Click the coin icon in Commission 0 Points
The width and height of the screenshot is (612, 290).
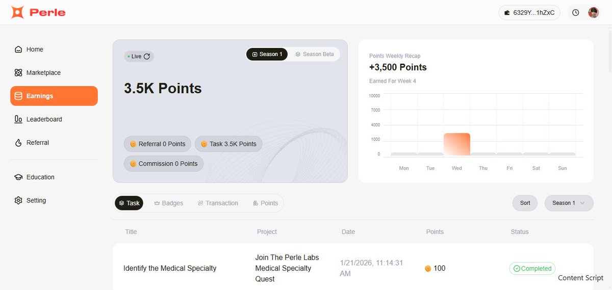(x=133, y=164)
